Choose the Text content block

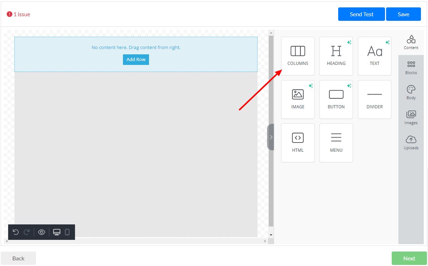pos(374,56)
